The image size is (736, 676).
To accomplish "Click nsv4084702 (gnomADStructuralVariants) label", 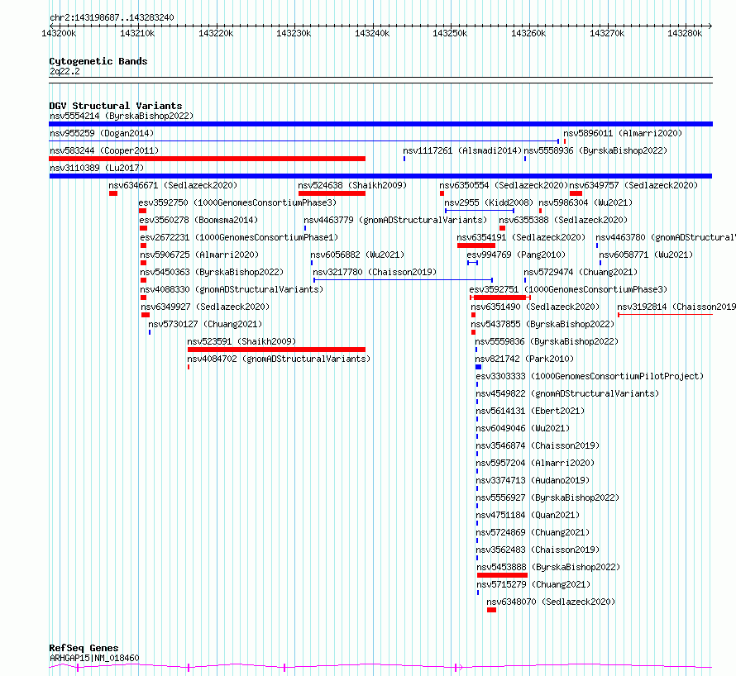I will (x=279, y=359).
